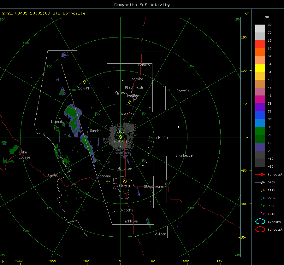Screen dimensions: 284x265
Task: Click the Calgary city label
Action: click(x=123, y=185)
